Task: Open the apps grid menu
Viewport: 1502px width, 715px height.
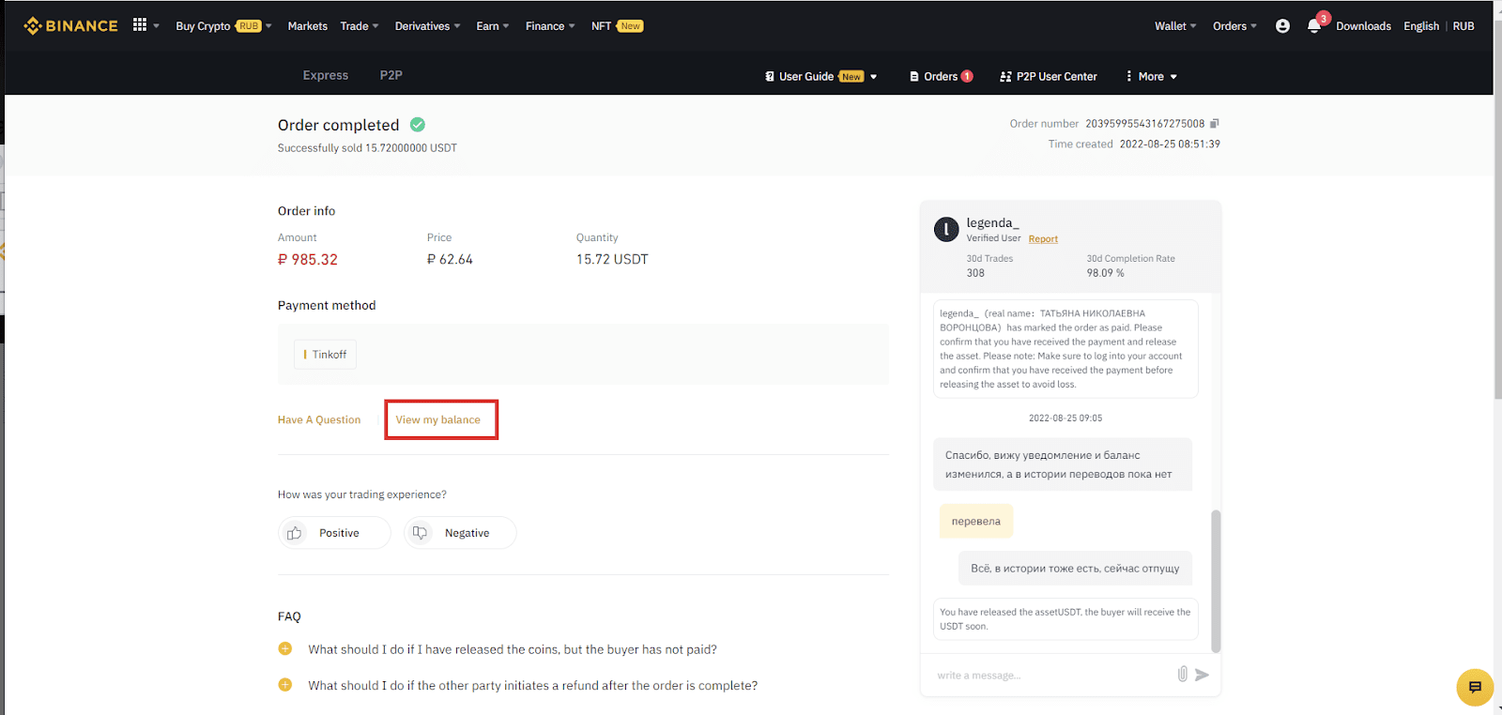Action: [140, 25]
